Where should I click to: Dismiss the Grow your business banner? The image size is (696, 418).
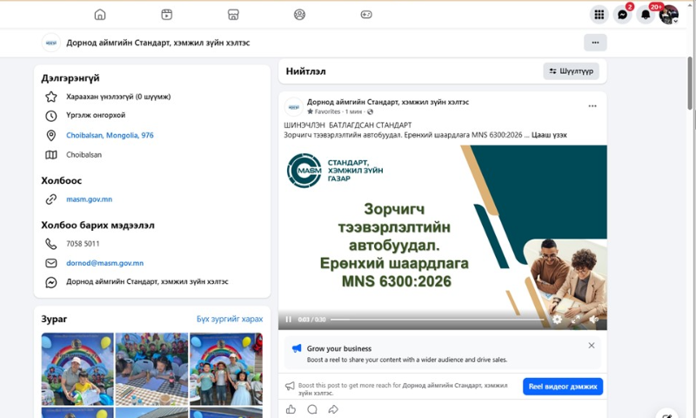(592, 345)
